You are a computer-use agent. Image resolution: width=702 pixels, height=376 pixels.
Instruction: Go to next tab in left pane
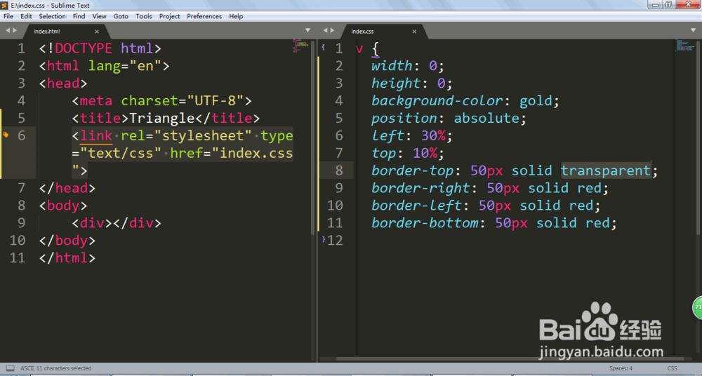tap(15, 30)
